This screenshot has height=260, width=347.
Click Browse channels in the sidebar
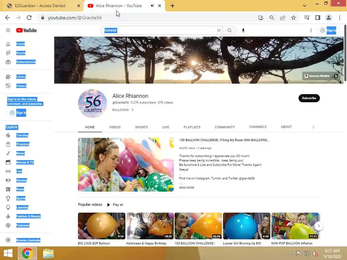click(x=28, y=240)
